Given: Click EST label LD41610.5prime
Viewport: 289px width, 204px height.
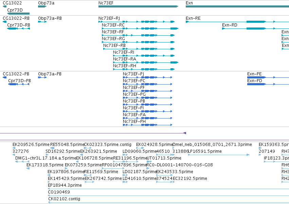Looking at the screenshot, I should tap(140, 179).
